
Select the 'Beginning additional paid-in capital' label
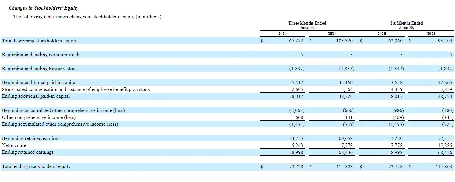click(39, 82)
